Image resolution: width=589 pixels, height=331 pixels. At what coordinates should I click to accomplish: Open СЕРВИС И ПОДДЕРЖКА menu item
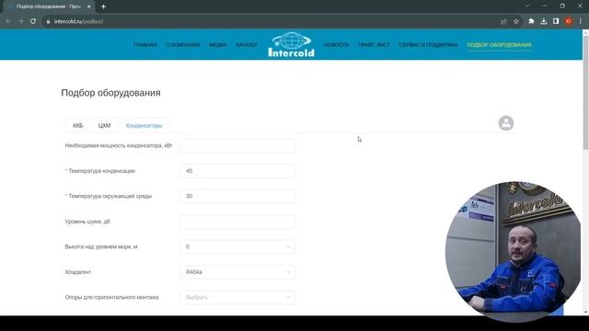click(x=428, y=45)
